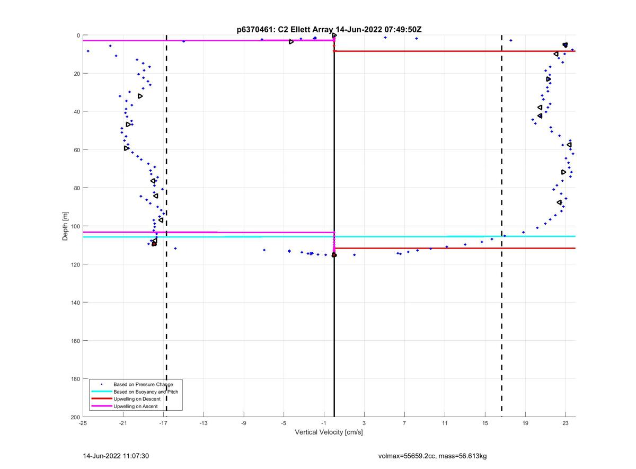
Task: Click legend entry "Based on Pressure Change"
Action: (x=143, y=384)
